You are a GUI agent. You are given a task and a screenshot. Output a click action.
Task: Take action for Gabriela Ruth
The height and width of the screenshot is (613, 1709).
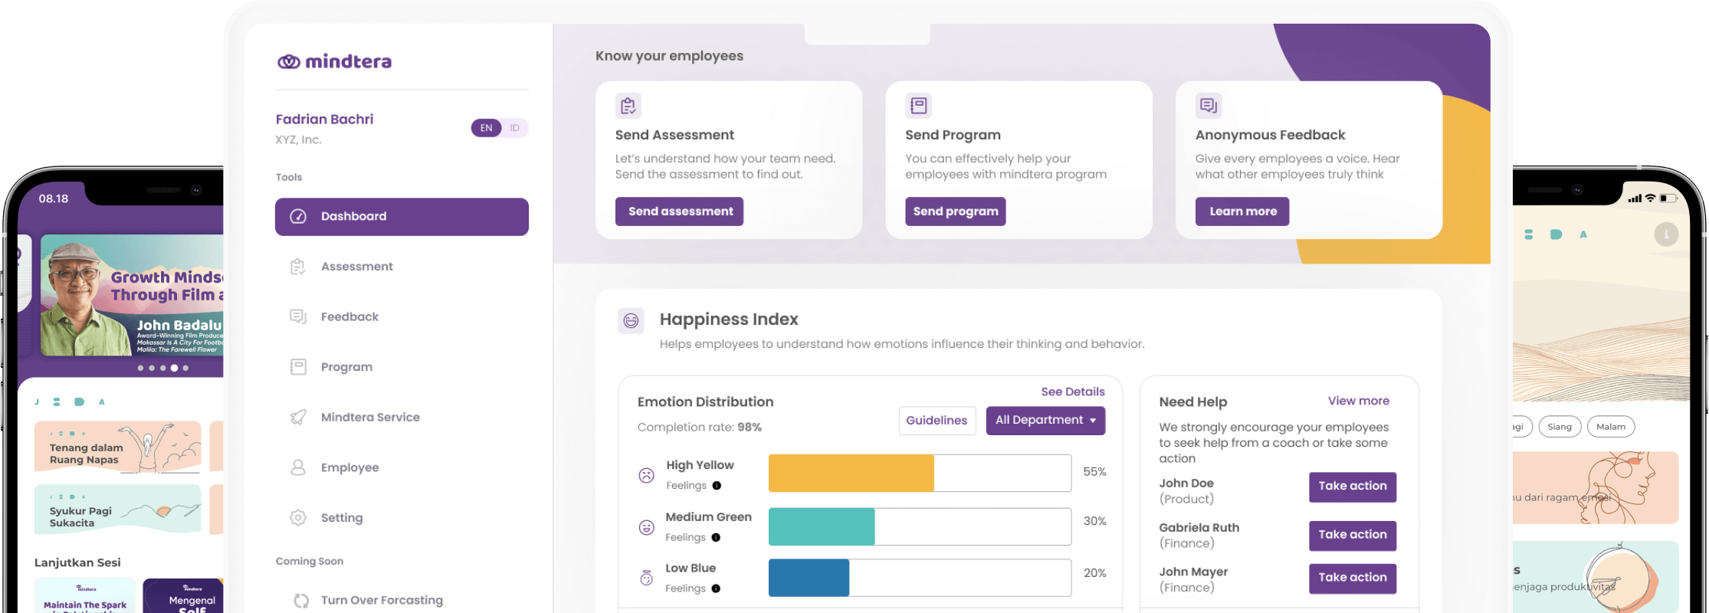(1353, 535)
